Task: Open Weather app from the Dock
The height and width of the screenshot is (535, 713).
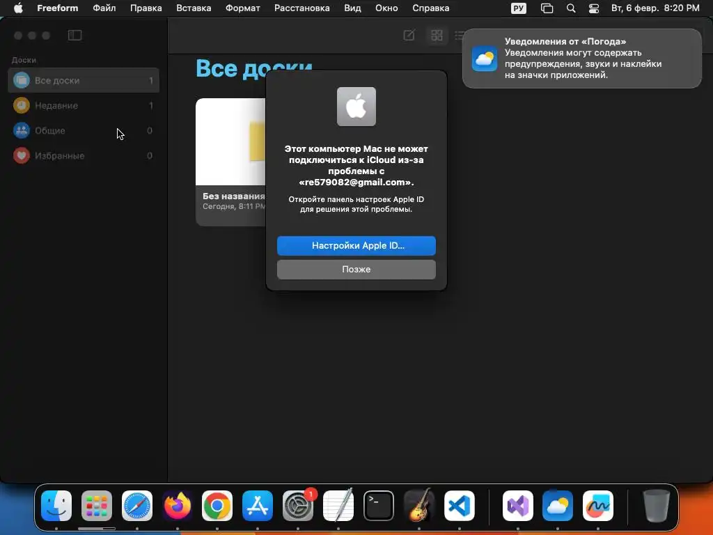Action: coord(558,506)
